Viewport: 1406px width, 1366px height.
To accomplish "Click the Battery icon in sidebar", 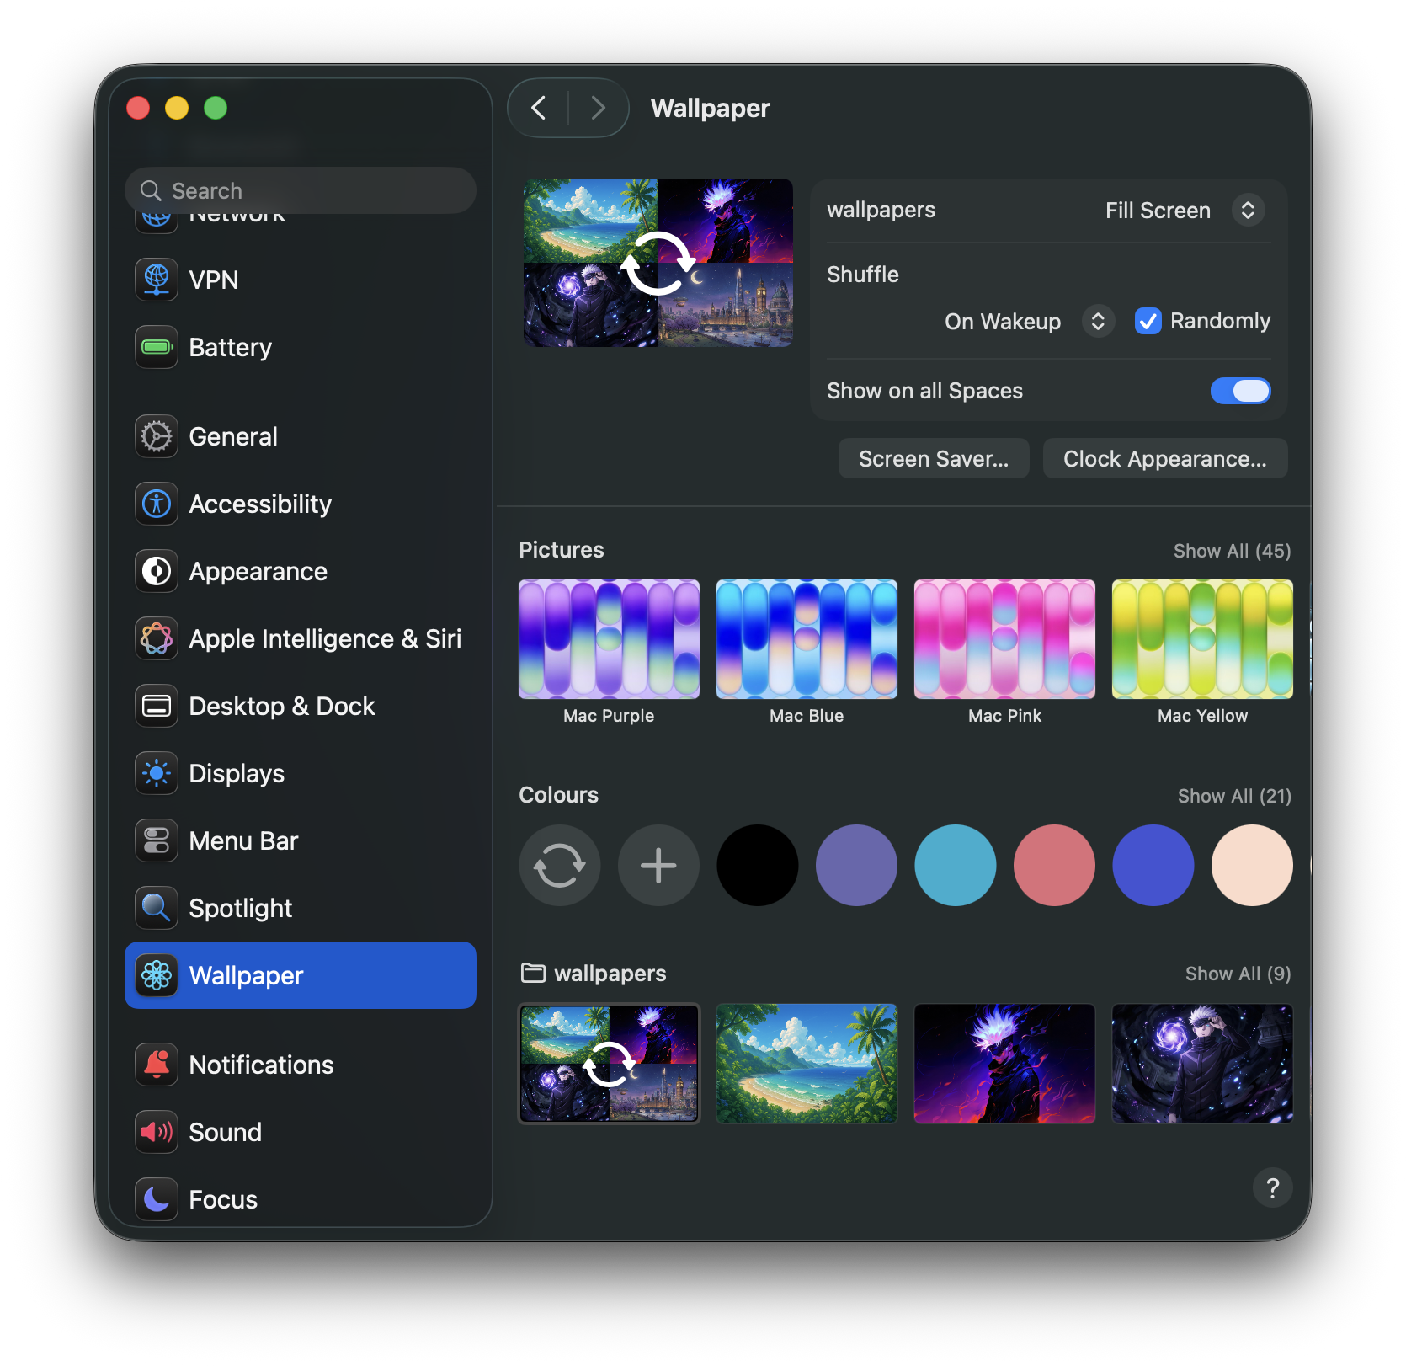I will [x=157, y=347].
